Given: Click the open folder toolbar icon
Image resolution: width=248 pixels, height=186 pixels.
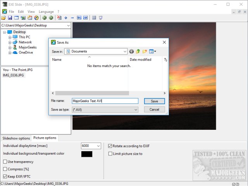Looking at the screenshot, I should point(3,18).
